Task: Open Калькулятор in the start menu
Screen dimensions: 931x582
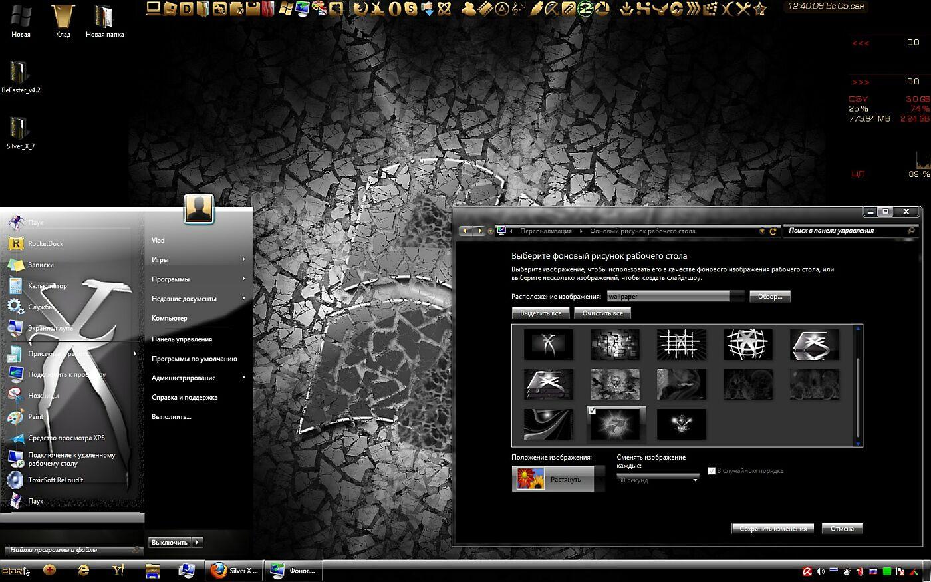Action: click(x=72, y=286)
